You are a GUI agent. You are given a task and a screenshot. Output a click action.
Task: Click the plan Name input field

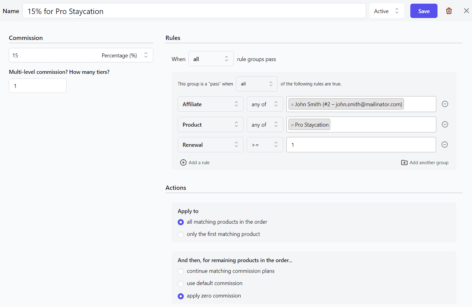pos(194,11)
